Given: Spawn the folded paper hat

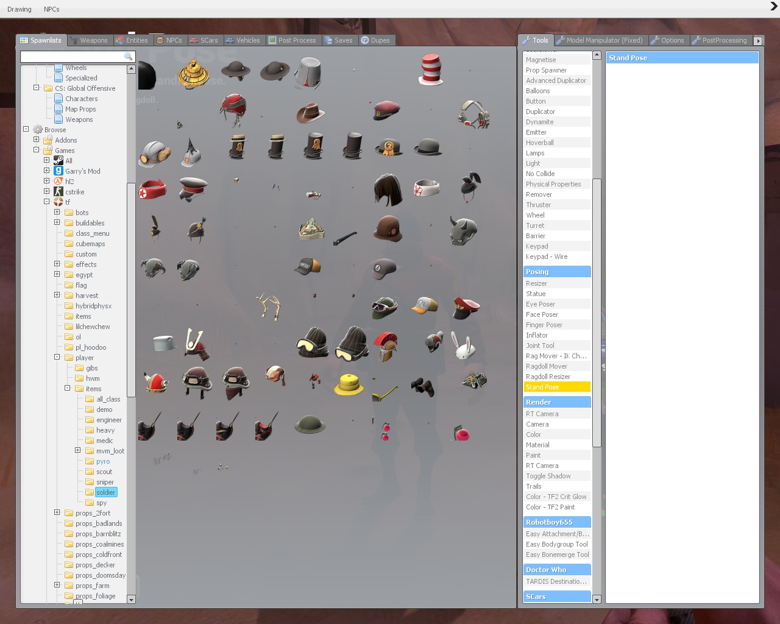Looking at the screenshot, I should (311, 229).
